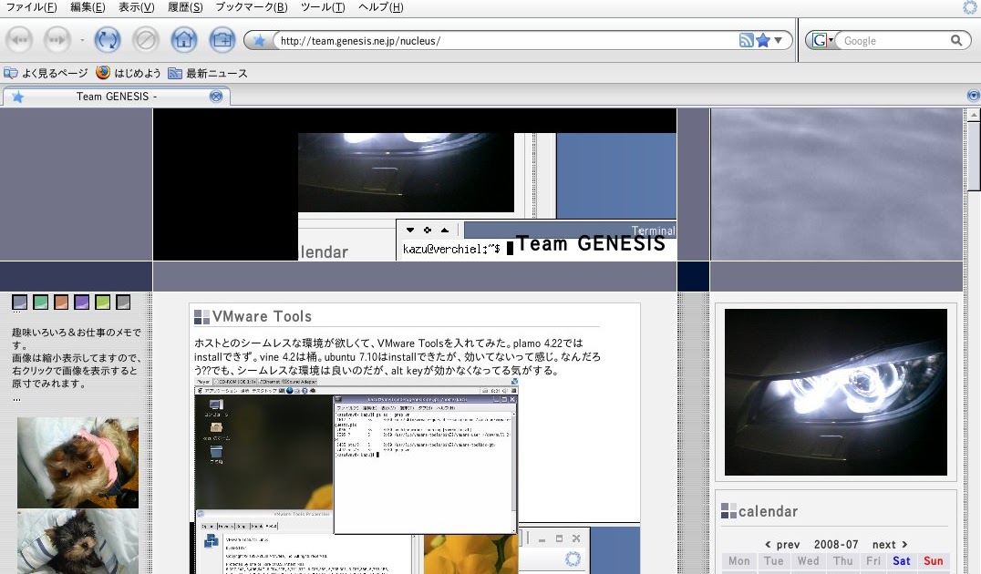Click the site star icon in address bar
Viewport: 981px width, 574px height.
coord(259,41)
